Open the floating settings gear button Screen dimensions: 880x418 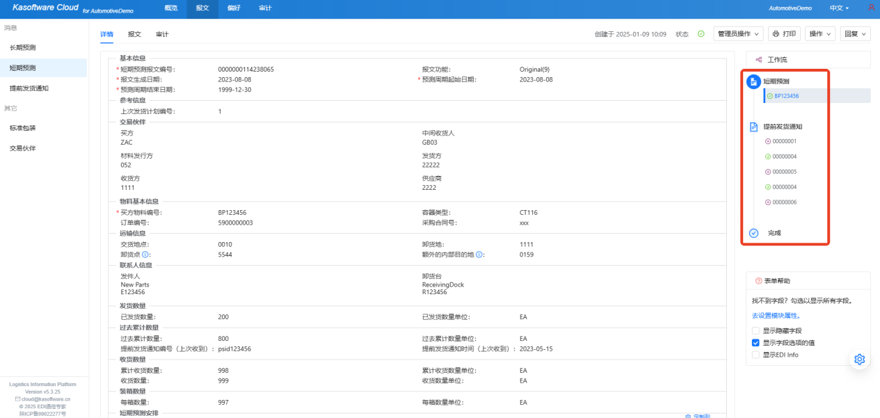pyautogui.click(x=859, y=359)
